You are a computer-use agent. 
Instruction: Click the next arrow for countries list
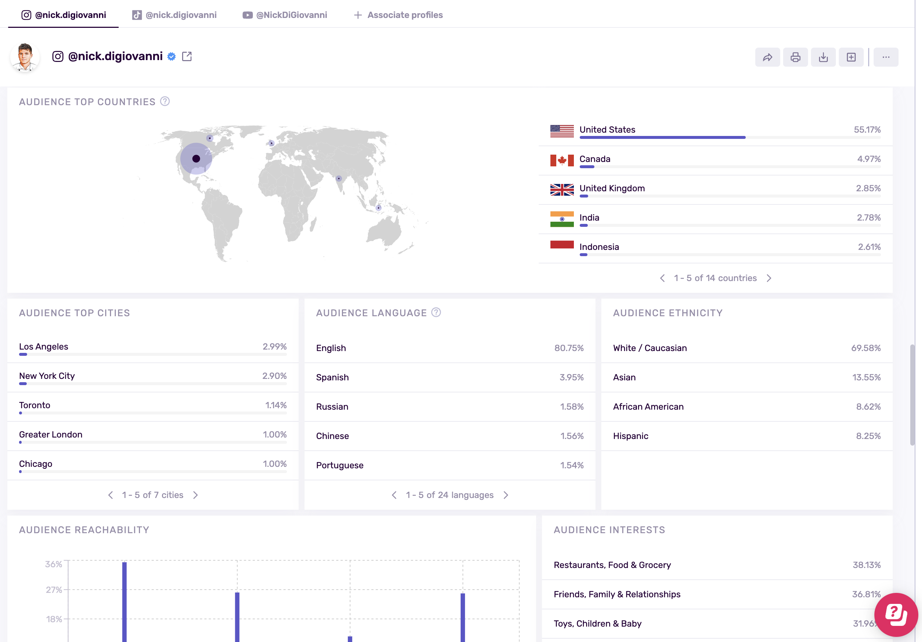point(770,278)
